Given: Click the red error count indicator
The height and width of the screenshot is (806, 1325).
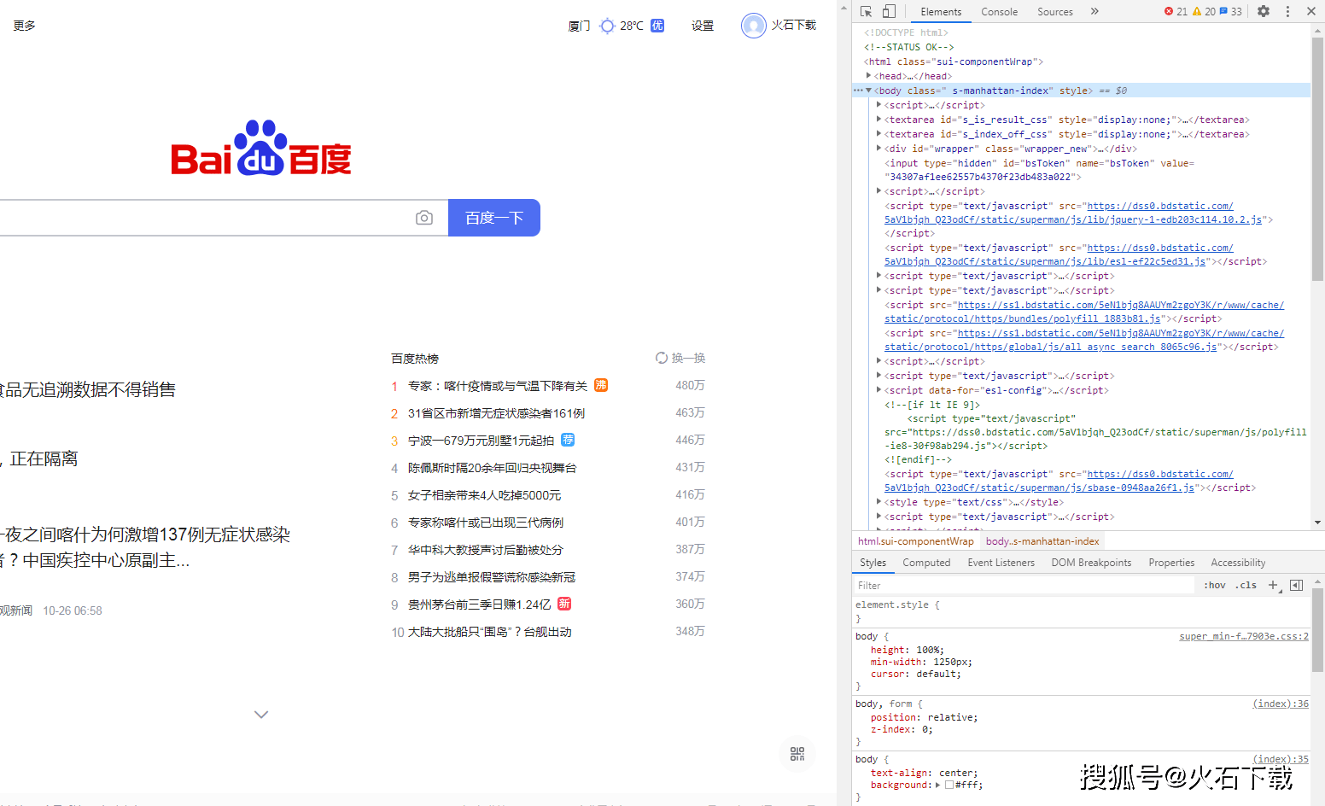Looking at the screenshot, I should (1176, 11).
